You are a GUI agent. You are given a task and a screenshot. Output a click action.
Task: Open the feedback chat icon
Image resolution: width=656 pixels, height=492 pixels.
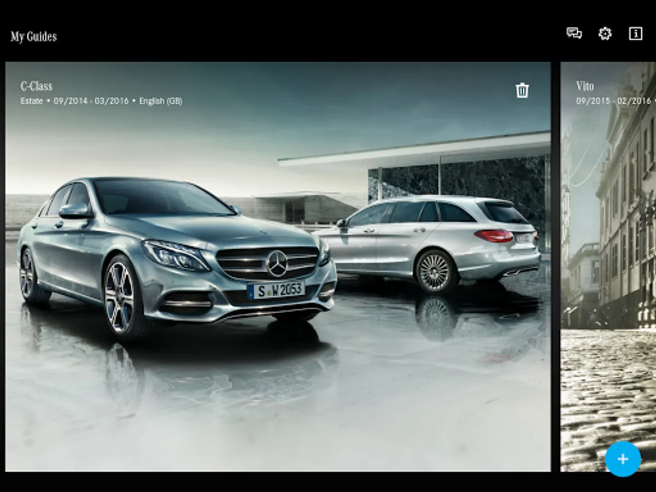574,33
